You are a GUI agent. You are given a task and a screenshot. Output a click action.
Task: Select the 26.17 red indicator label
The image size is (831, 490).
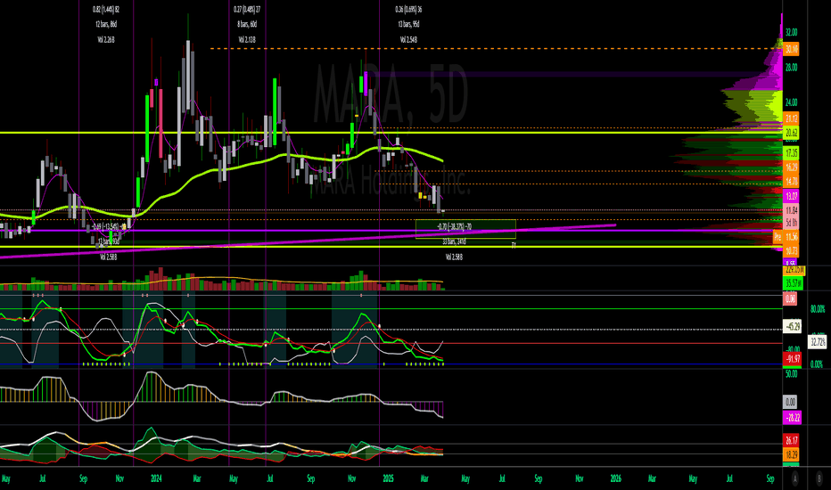click(791, 441)
